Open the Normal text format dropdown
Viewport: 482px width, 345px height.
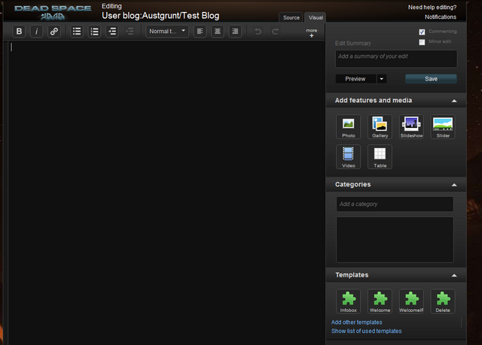pyautogui.click(x=167, y=32)
